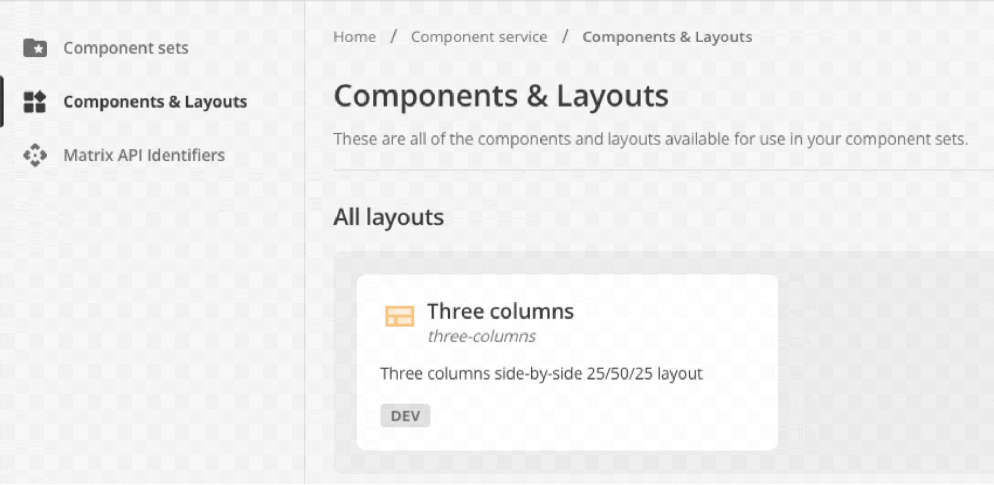Navigate to Home via the breadcrumb
This screenshot has width=994, height=485.
(x=354, y=37)
